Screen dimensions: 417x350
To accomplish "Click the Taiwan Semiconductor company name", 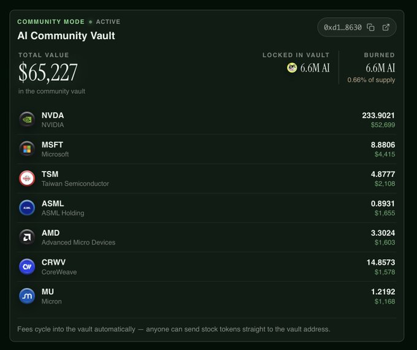I will pos(75,184).
